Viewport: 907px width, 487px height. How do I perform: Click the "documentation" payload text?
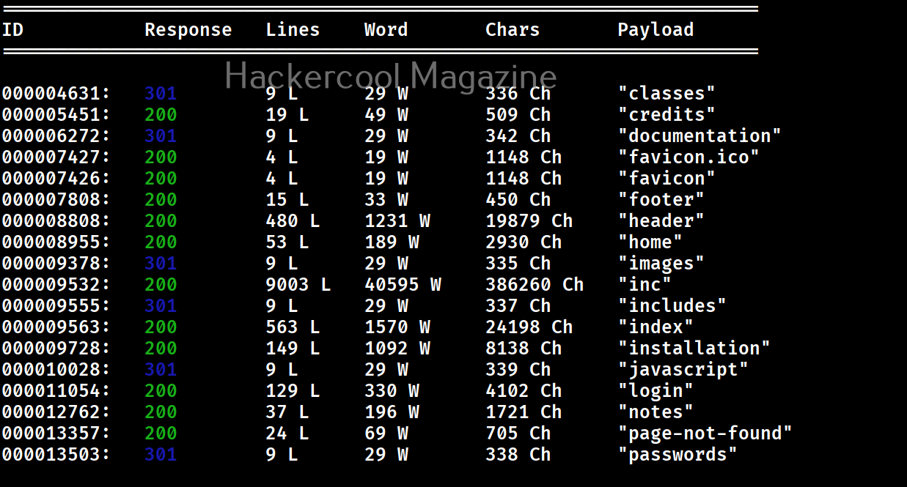click(699, 136)
